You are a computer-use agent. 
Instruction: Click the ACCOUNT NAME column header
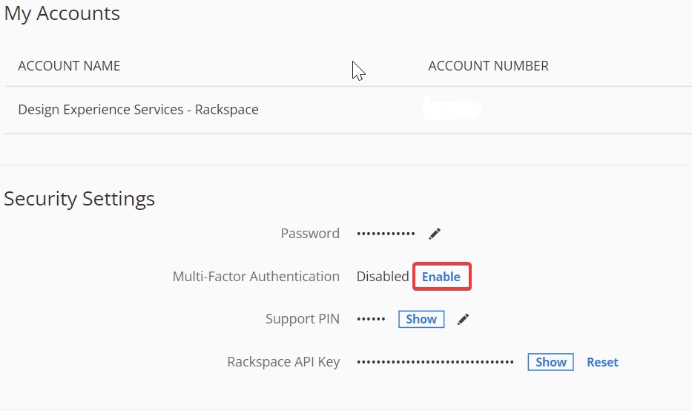pos(69,66)
